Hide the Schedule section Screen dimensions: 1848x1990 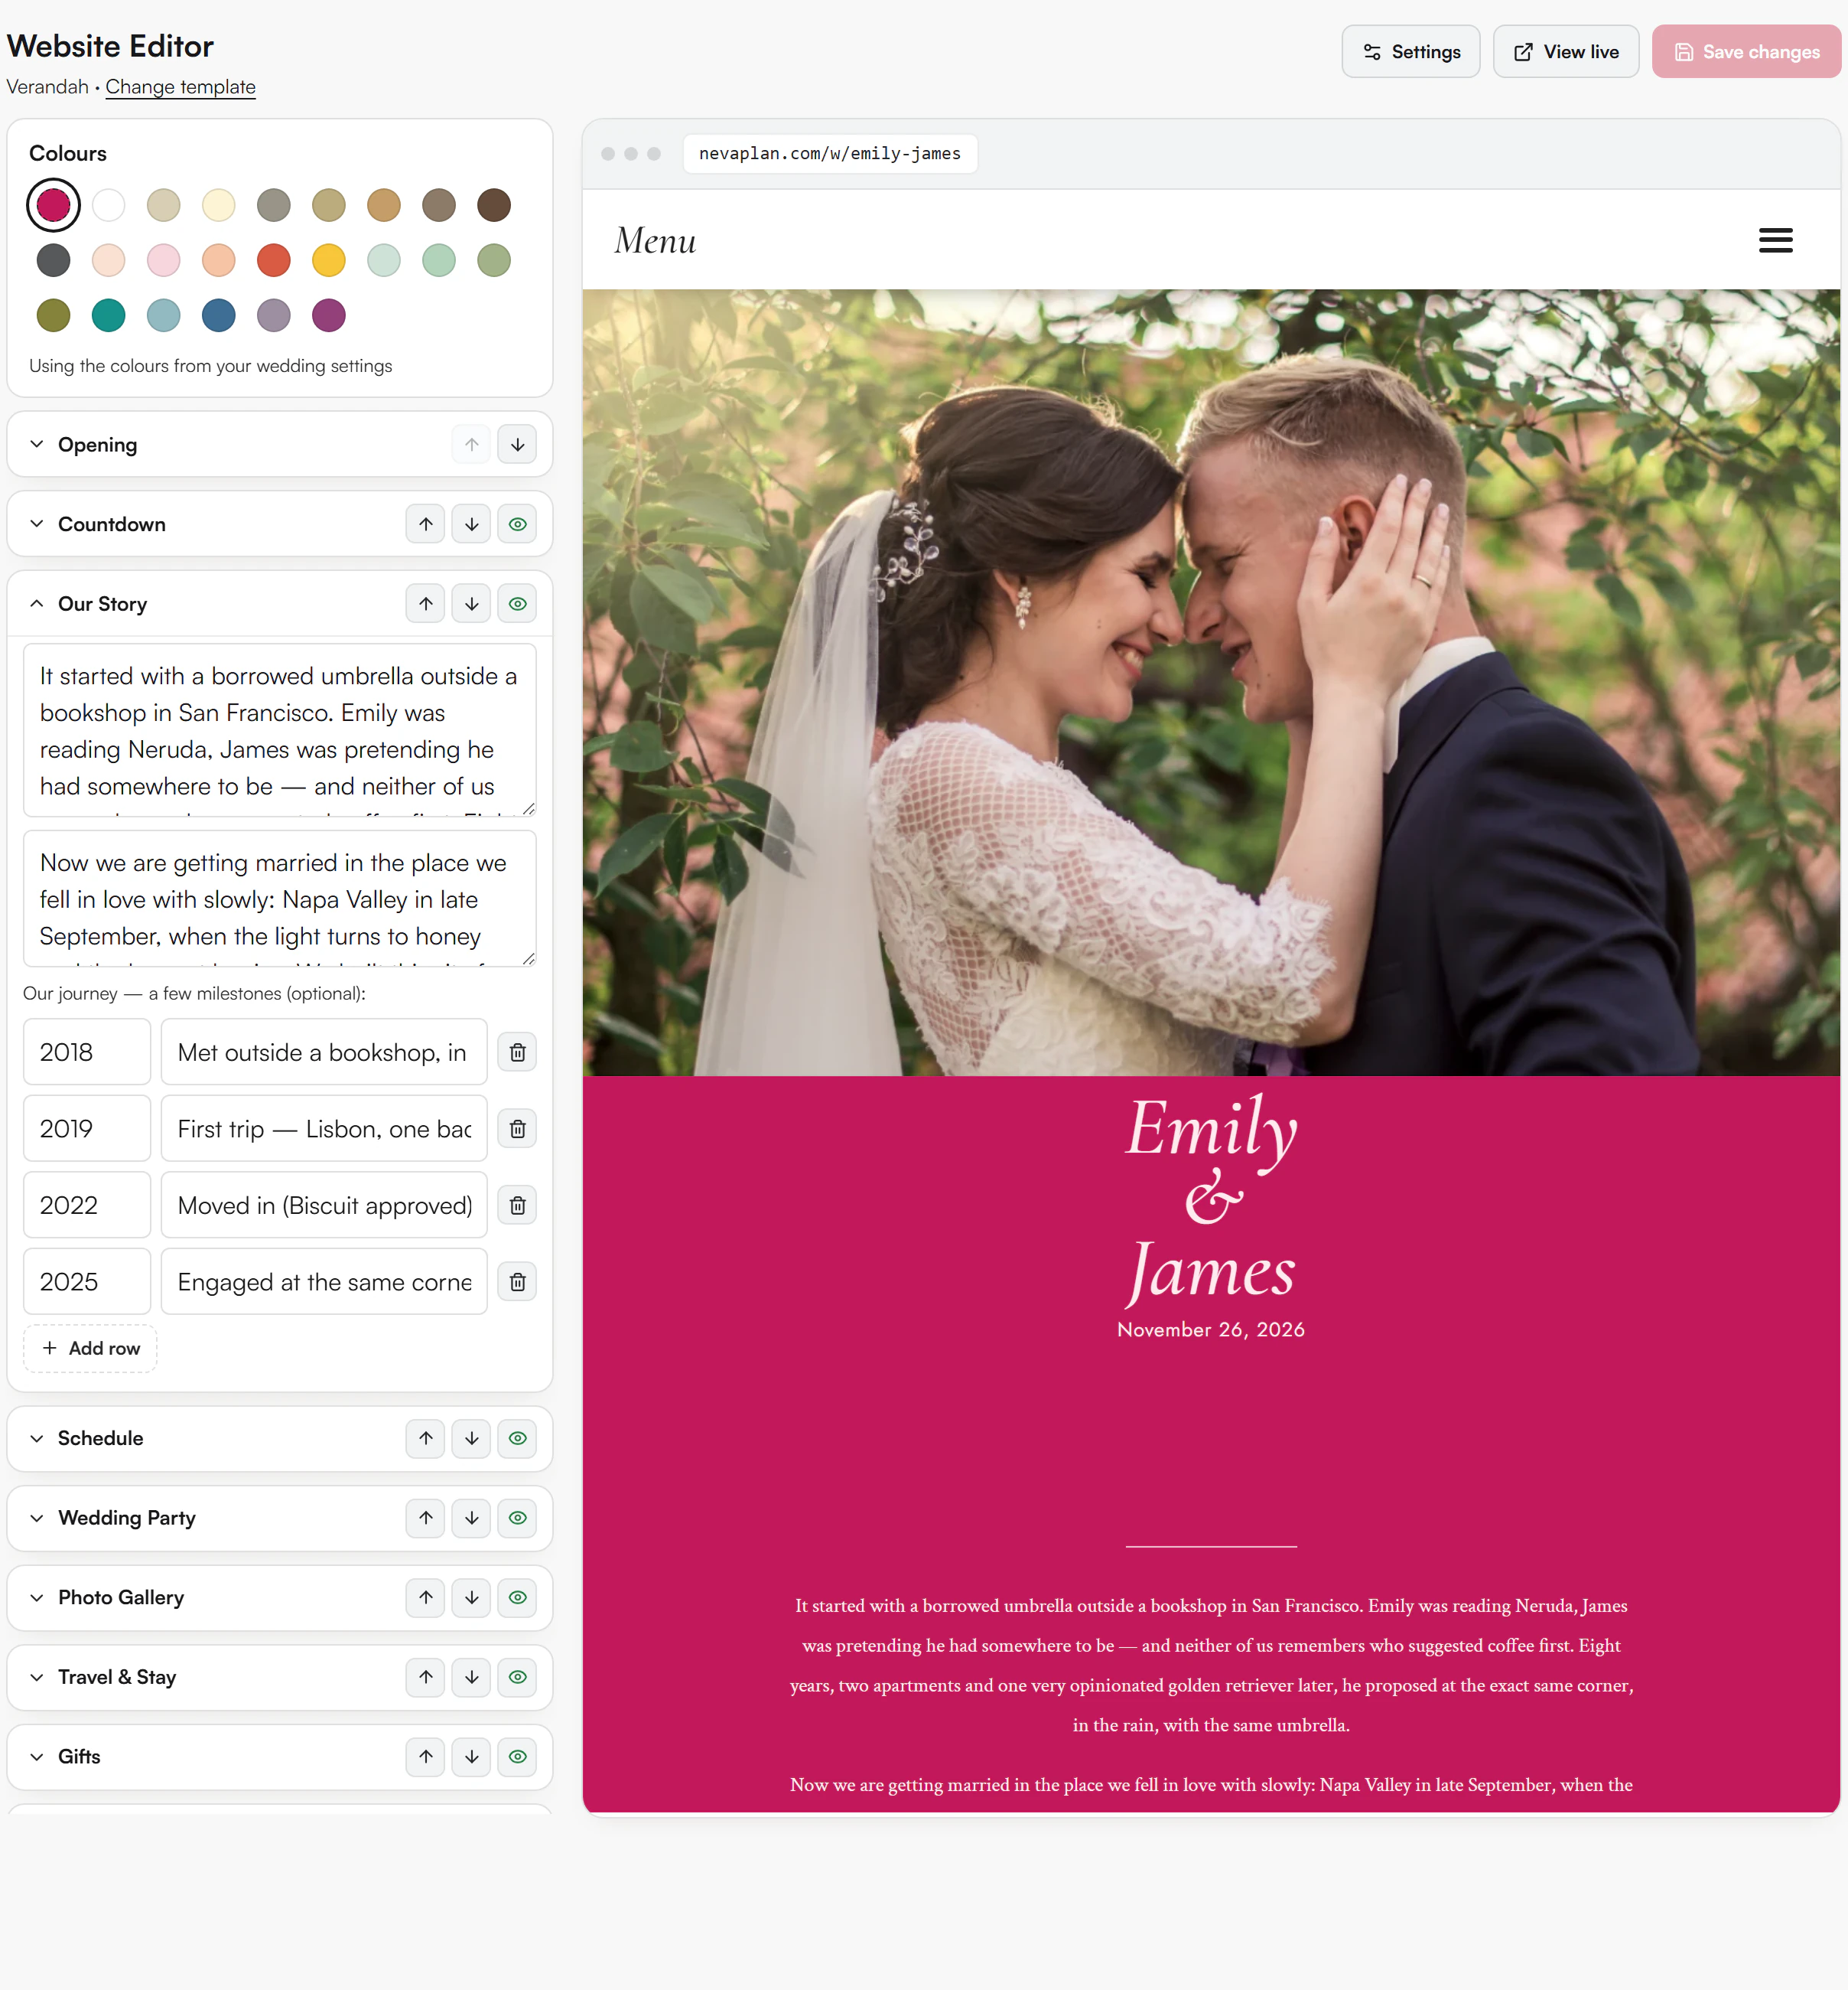(517, 1437)
